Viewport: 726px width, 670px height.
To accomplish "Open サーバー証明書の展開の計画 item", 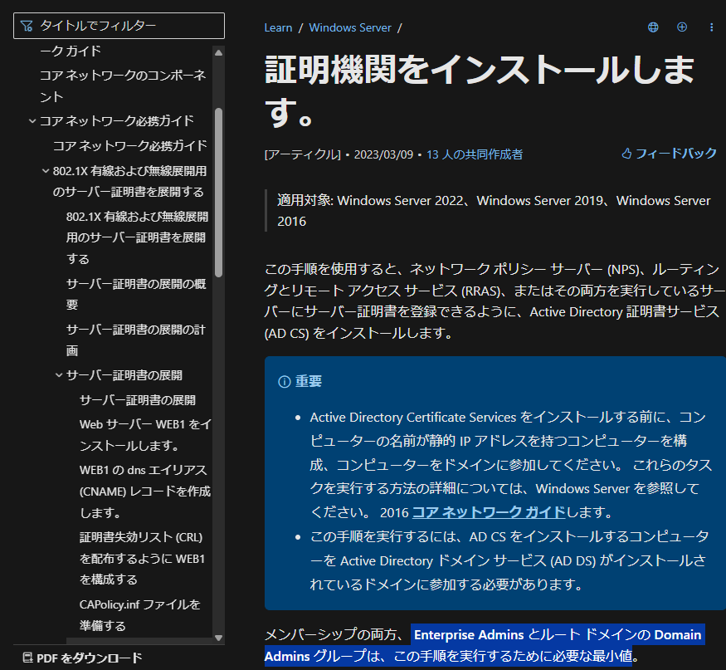I will (x=136, y=340).
